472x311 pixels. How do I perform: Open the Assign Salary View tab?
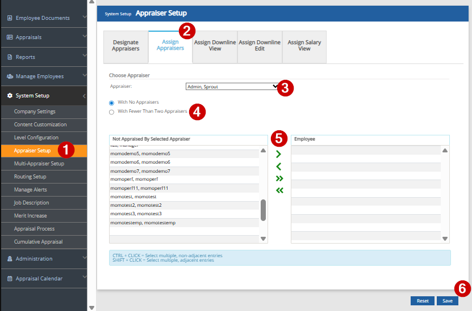click(304, 46)
